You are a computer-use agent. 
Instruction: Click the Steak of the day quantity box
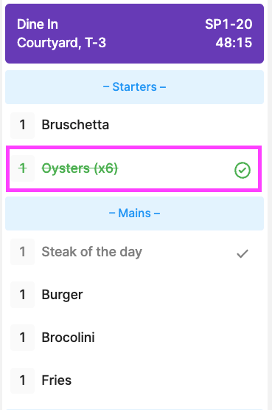[22, 252]
